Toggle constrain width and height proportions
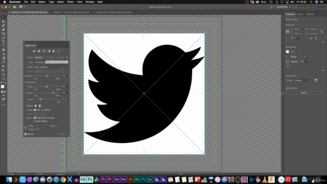327x184 pixels. coord(321,32)
